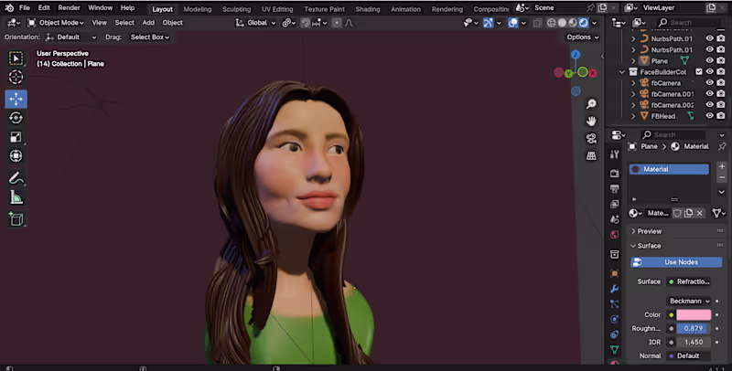Select the 3D Cursor tool
Screen dimensions: 732x371
point(16,77)
